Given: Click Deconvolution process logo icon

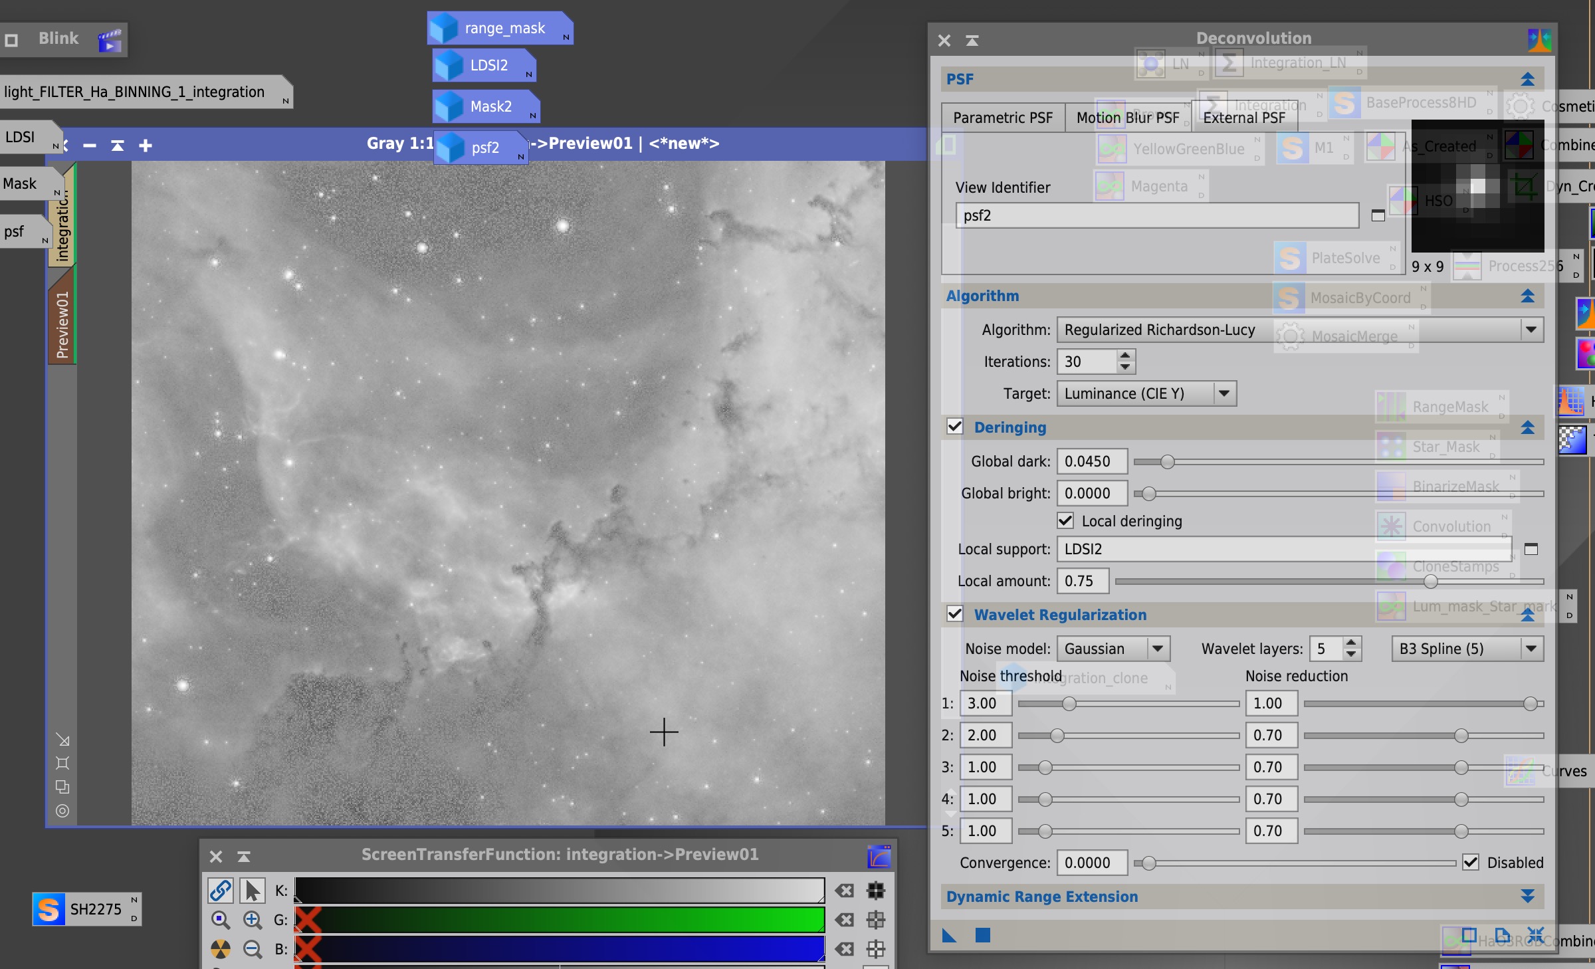Looking at the screenshot, I should coord(1539,40).
